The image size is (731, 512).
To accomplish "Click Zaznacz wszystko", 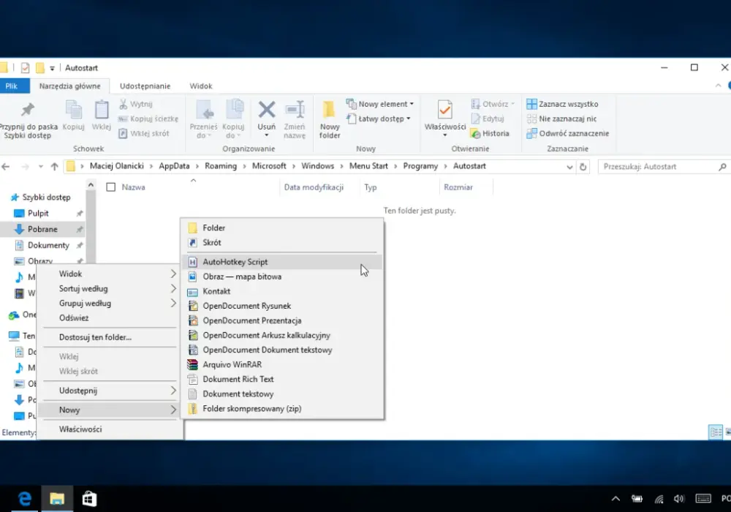I will point(562,104).
